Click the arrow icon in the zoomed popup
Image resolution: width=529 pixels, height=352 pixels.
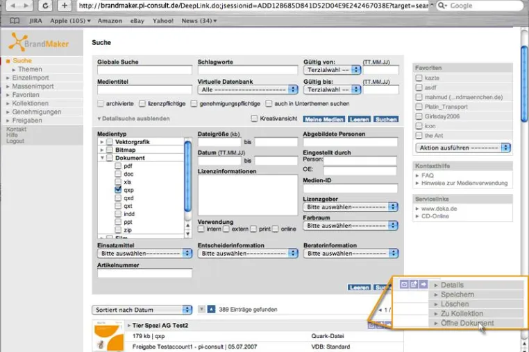(x=423, y=285)
